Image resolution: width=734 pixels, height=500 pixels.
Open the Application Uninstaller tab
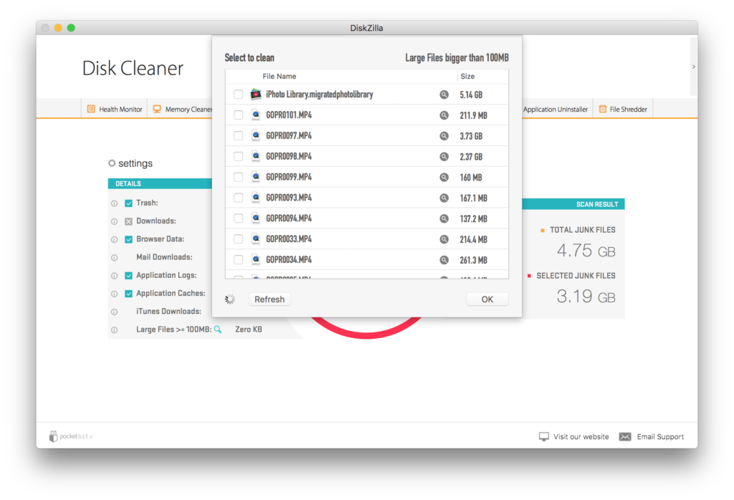556,109
